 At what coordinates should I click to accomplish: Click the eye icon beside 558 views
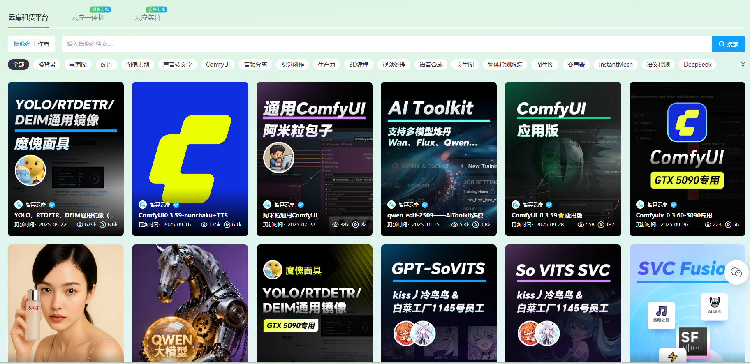581,225
